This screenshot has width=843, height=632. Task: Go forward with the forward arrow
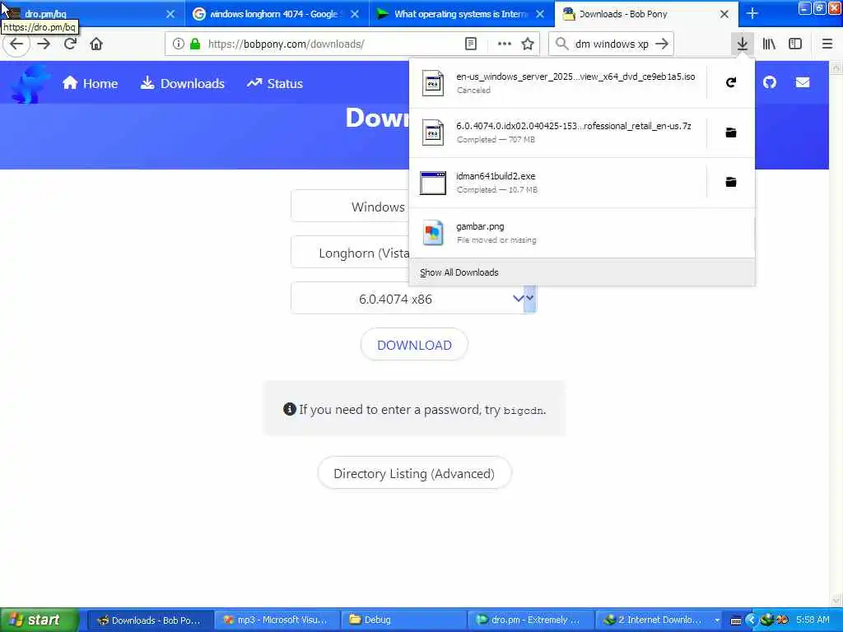click(x=44, y=44)
